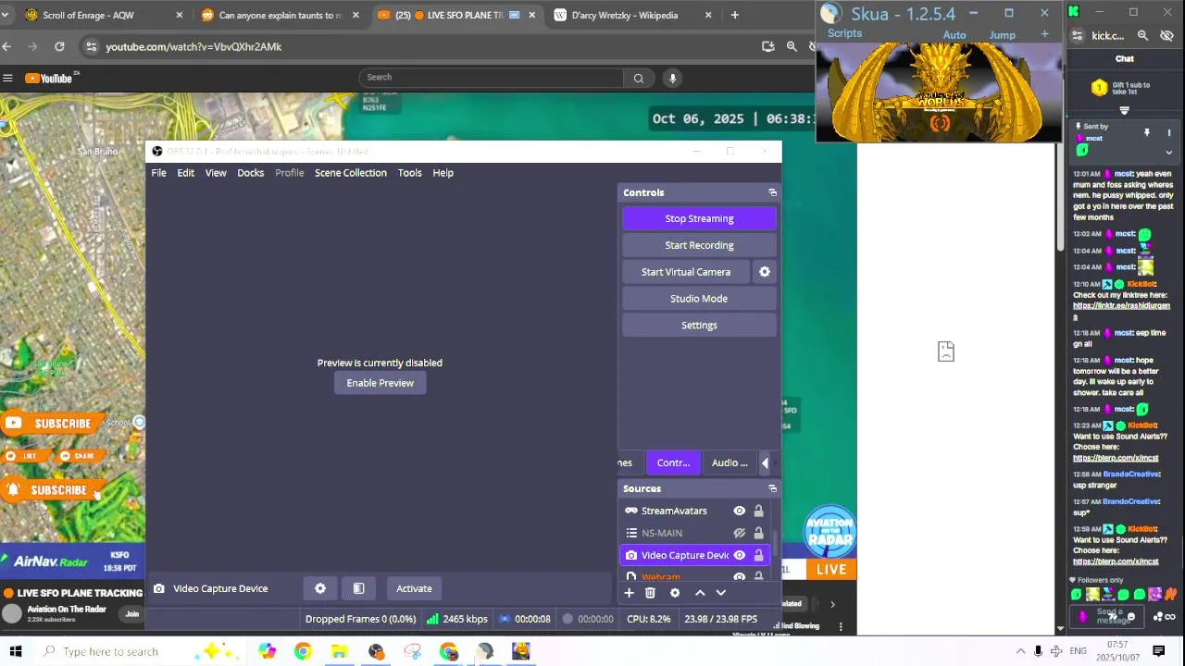Move selected source down with the arrow
The image size is (1185, 666).
point(721,593)
